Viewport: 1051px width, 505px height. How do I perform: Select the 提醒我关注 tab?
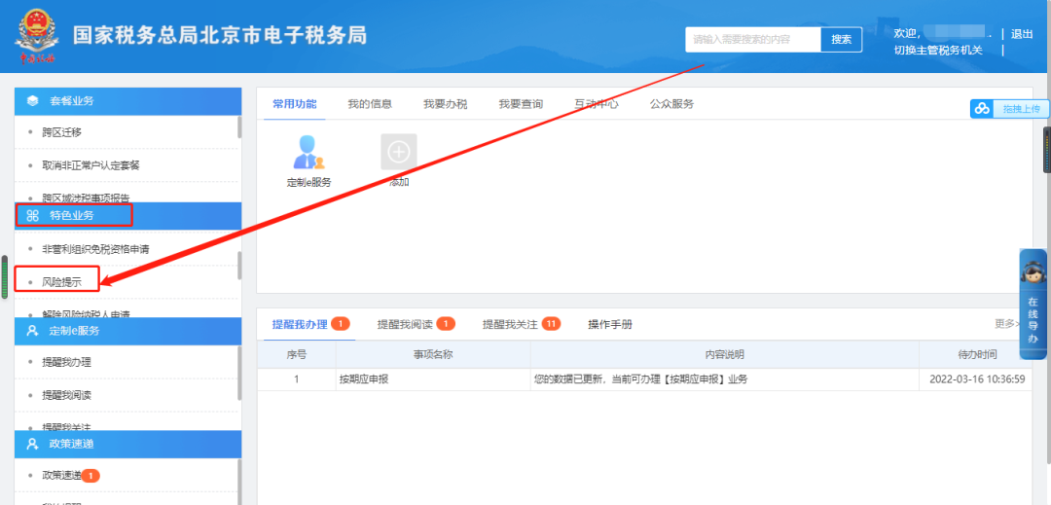(x=510, y=325)
